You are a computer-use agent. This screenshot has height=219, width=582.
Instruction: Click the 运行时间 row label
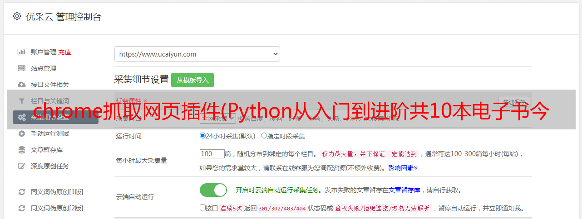(129, 136)
